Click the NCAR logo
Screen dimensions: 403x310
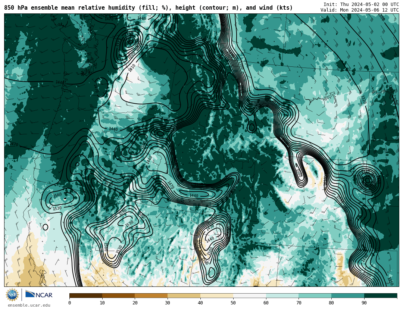[x=39, y=295]
